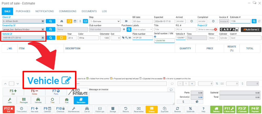Open the AutoServe1 integration
Image resolution: width=262 pixels, height=114 pixels.
point(251,29)
